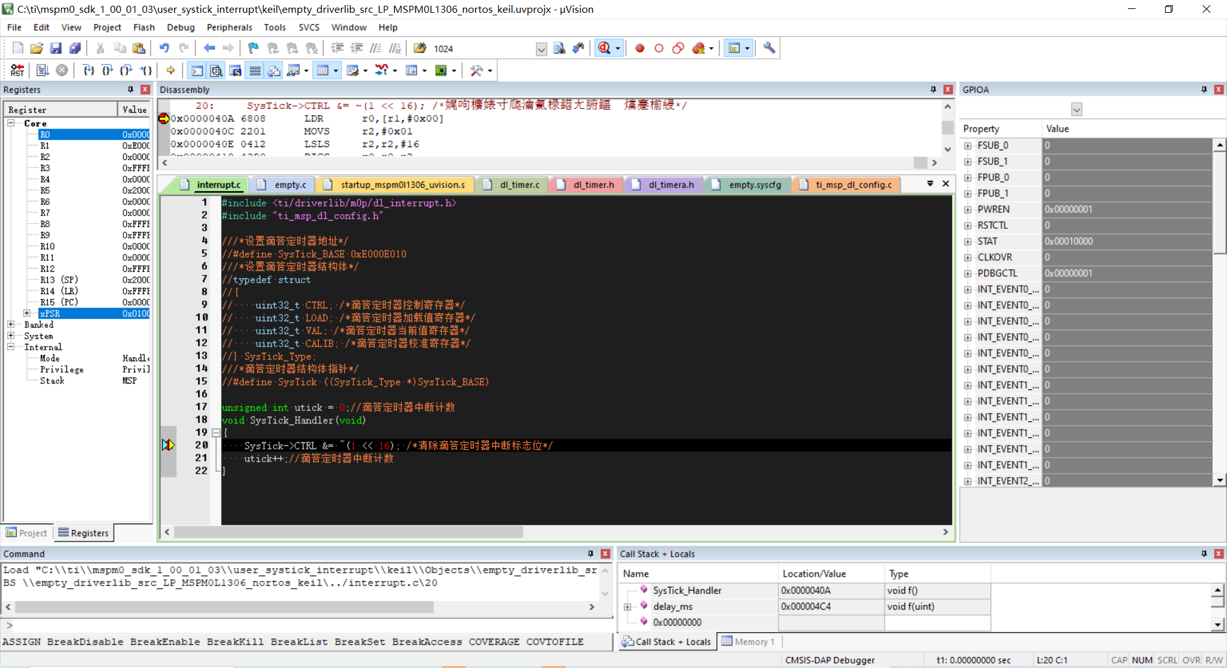Toggle the Command Window button
This screenshot has width=1227, height=668.
(x=197, y=70)
